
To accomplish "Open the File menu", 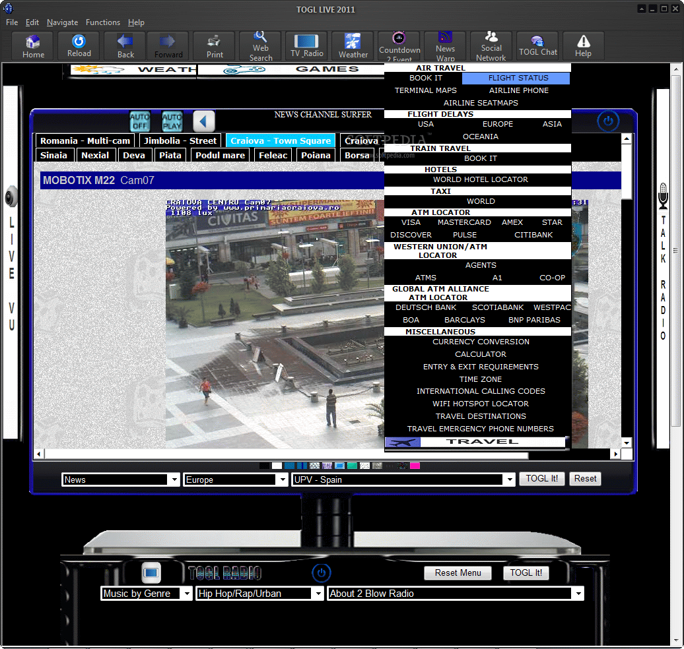I will 12,22.
